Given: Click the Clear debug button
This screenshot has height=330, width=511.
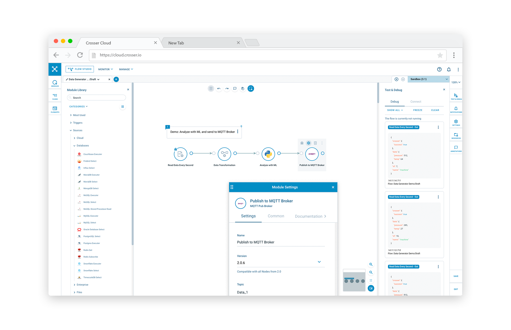Looking at the screenshot, I should 435,110.
